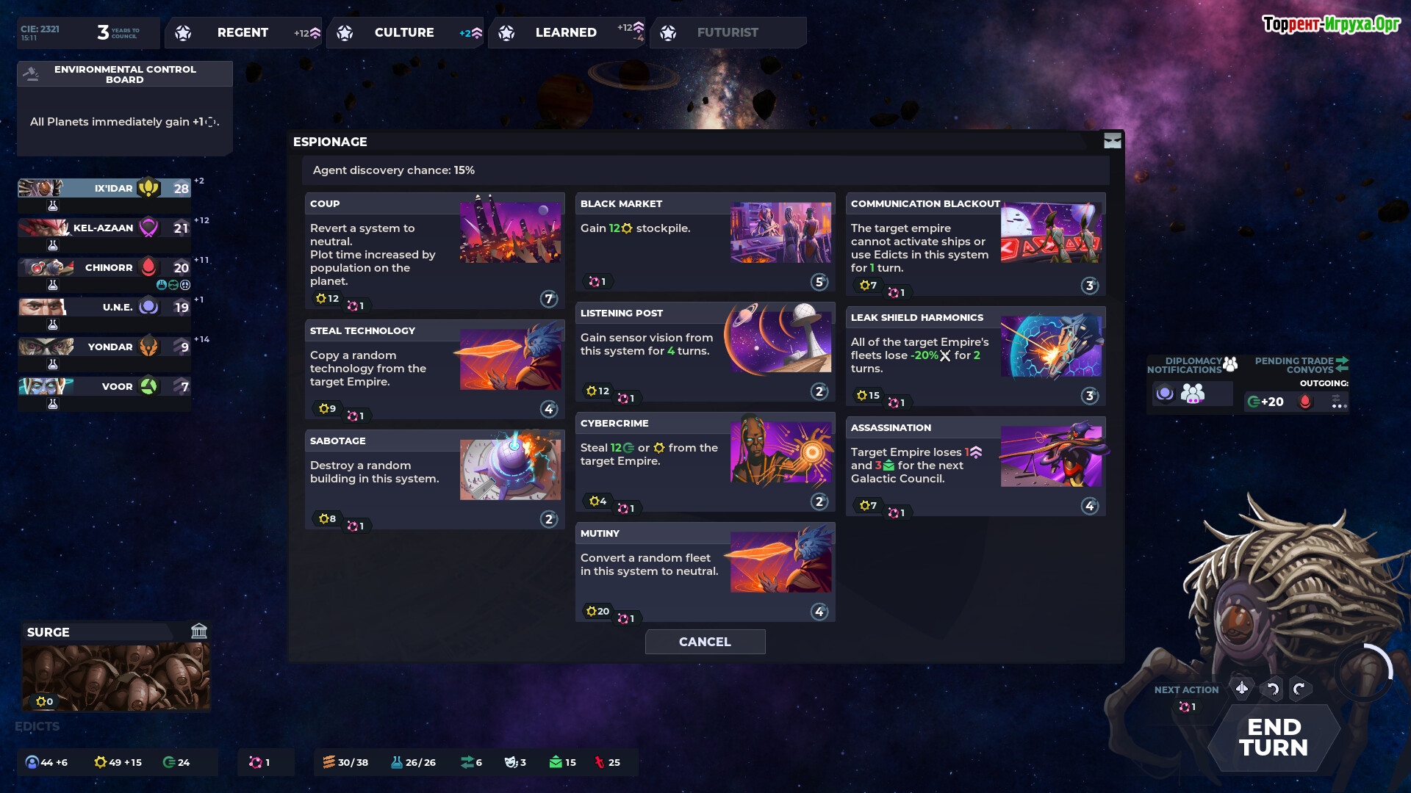Click the research flask under Ix'idar

[53, 206]
